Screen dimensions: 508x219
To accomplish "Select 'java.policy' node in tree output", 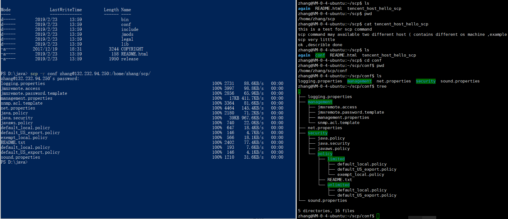I will [331, 138].
